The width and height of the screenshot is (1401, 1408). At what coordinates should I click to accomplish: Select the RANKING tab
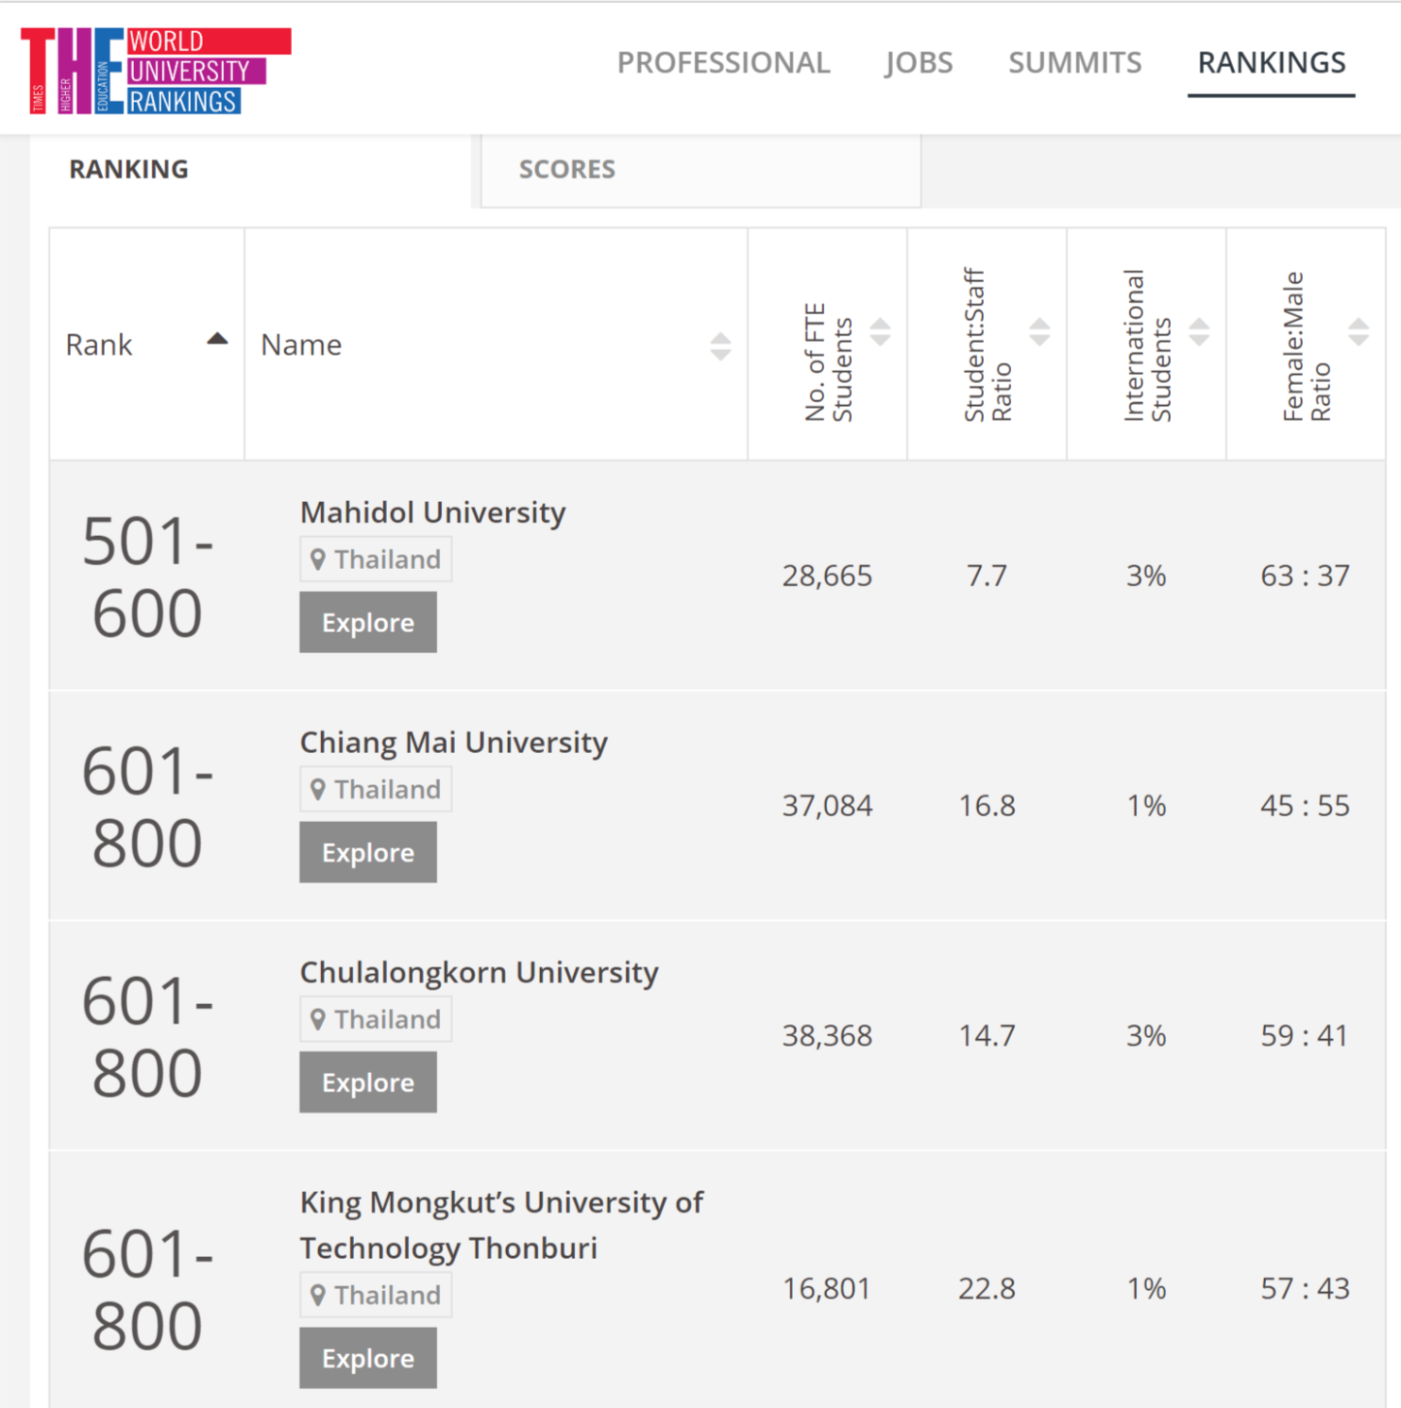129,170
